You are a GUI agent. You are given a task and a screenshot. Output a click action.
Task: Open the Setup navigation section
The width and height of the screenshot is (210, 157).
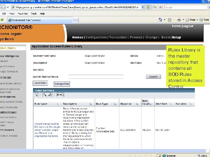[176, 37]
